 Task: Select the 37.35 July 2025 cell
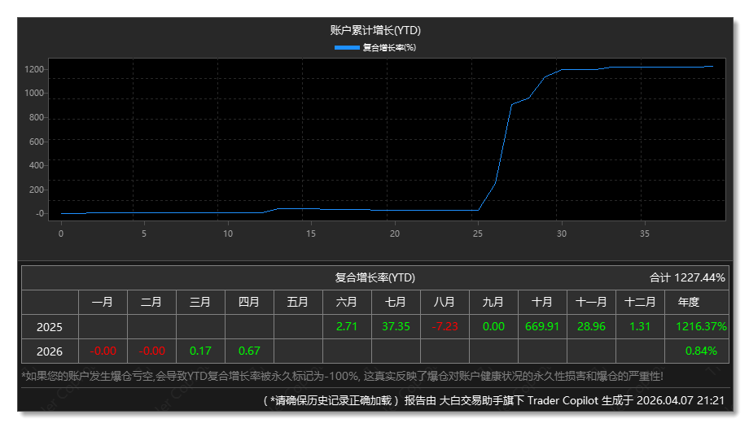tap(396, 326)
